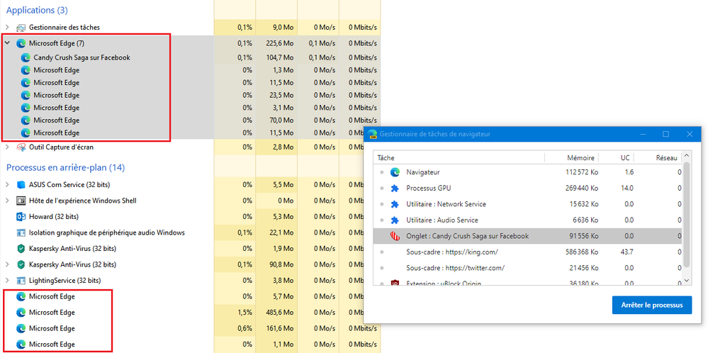Click the Candy Crush striped icon in browser task manager
The width and height of the screenshot is (708, 353).
coord(395,236)
